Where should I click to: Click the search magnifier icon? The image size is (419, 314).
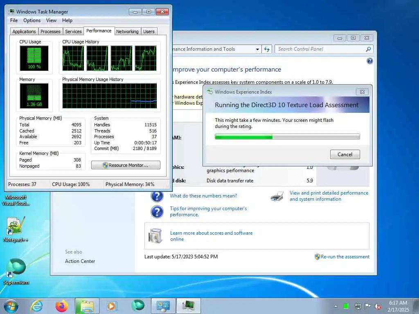368,49
